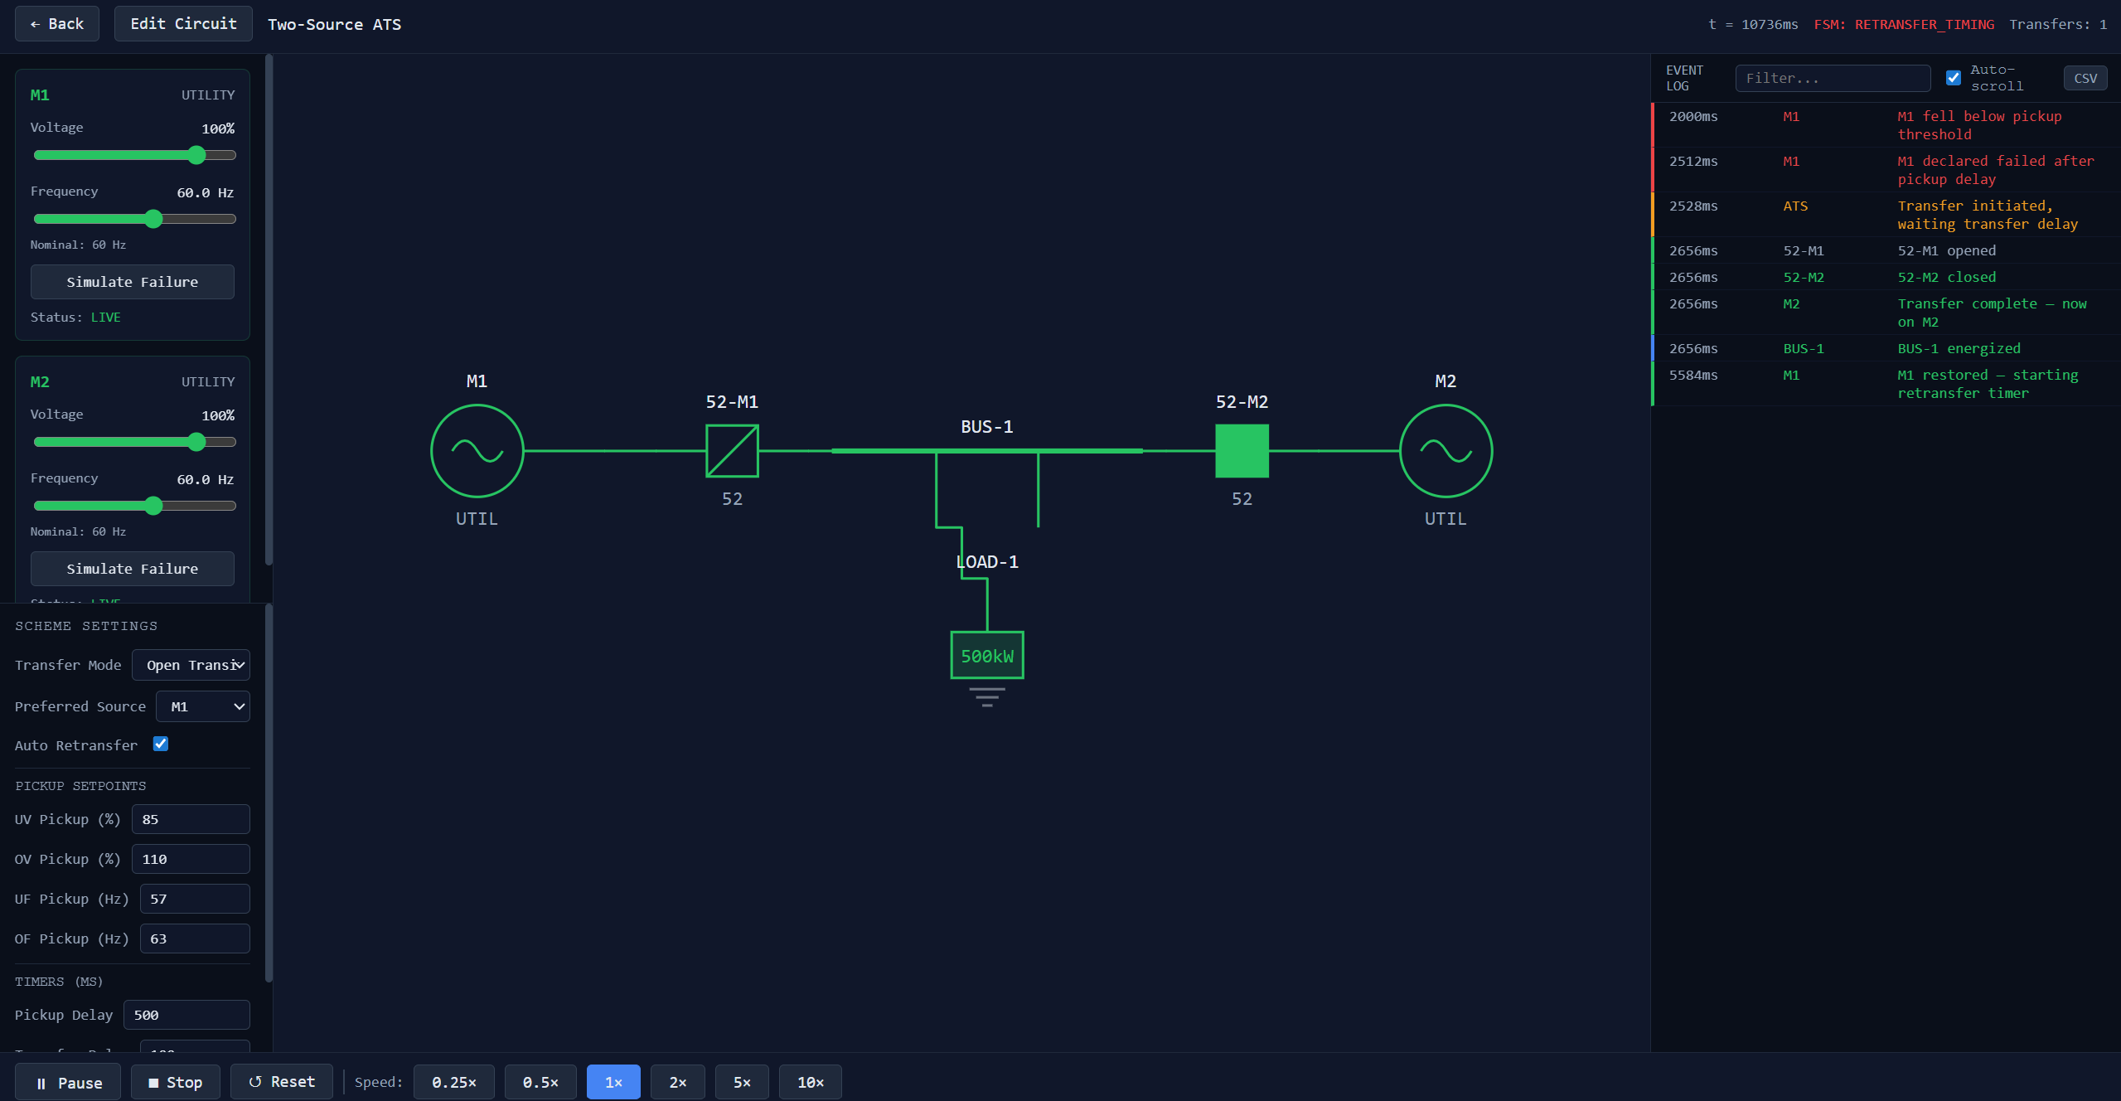Open Transfer Mode dropdown
2121x1101 pixels.
click(x=191, y=665)
